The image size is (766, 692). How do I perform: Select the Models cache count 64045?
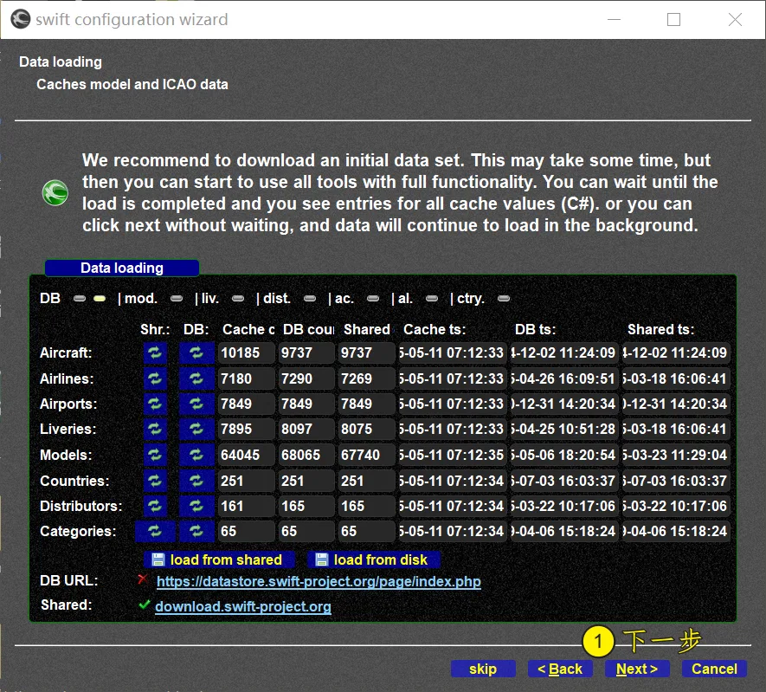pyautogui.click(x=246, y=455)
